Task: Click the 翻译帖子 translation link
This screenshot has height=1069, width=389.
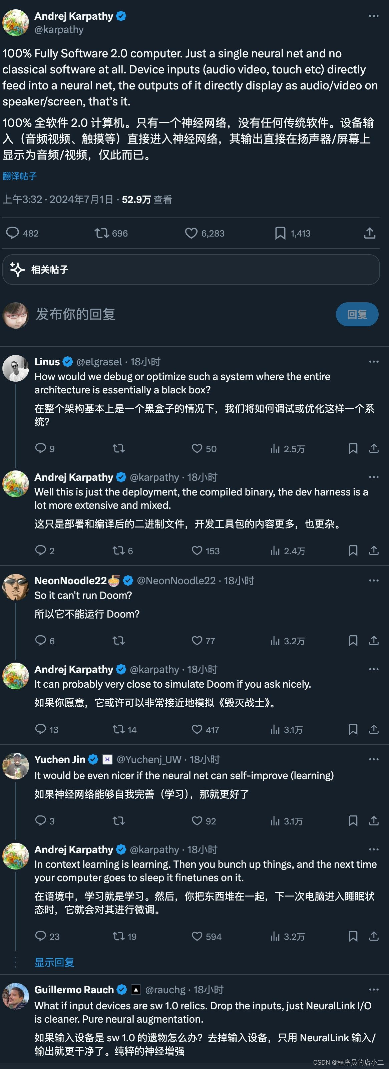Action: click(x=19, y=176)
